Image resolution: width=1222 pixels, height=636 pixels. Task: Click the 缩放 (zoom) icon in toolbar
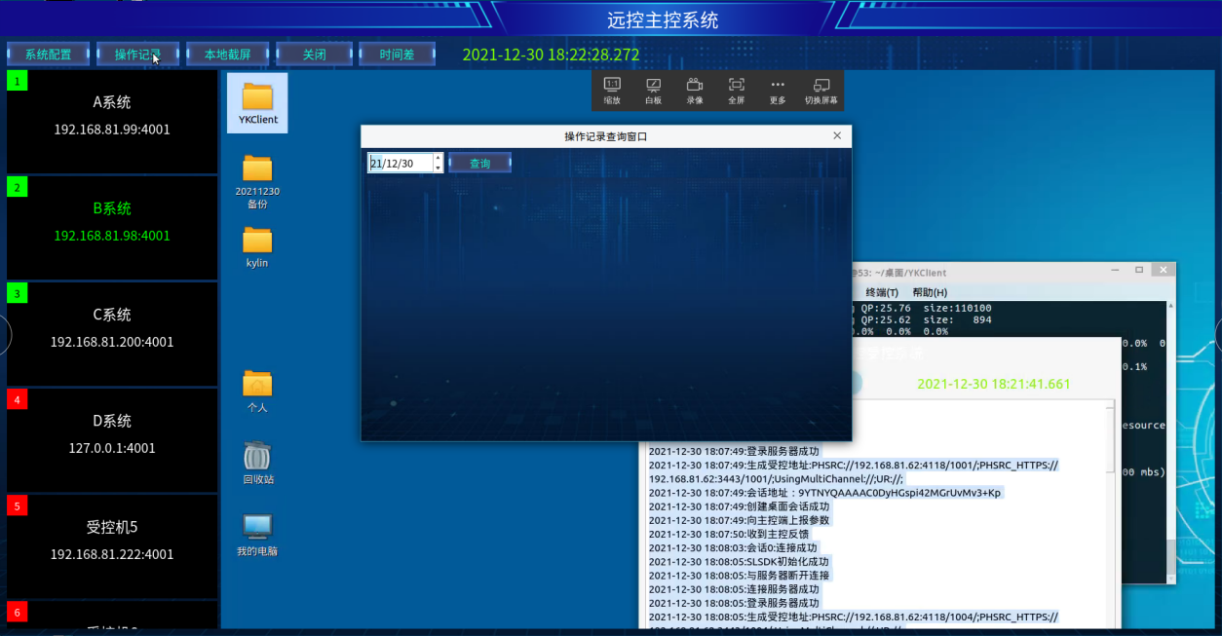[x=612, y=90]
